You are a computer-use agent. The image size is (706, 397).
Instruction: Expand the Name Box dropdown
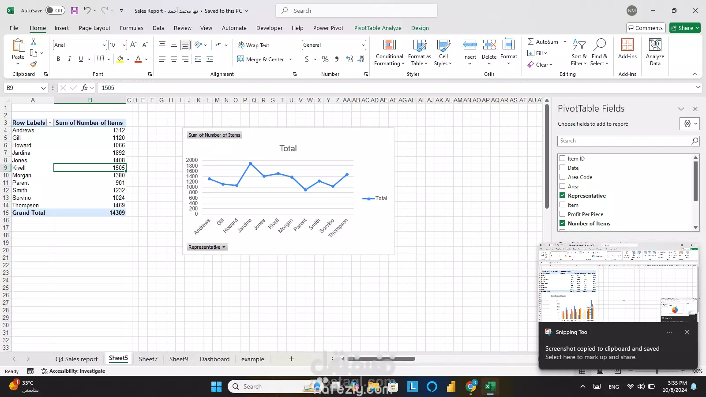[x=43, y=88]
